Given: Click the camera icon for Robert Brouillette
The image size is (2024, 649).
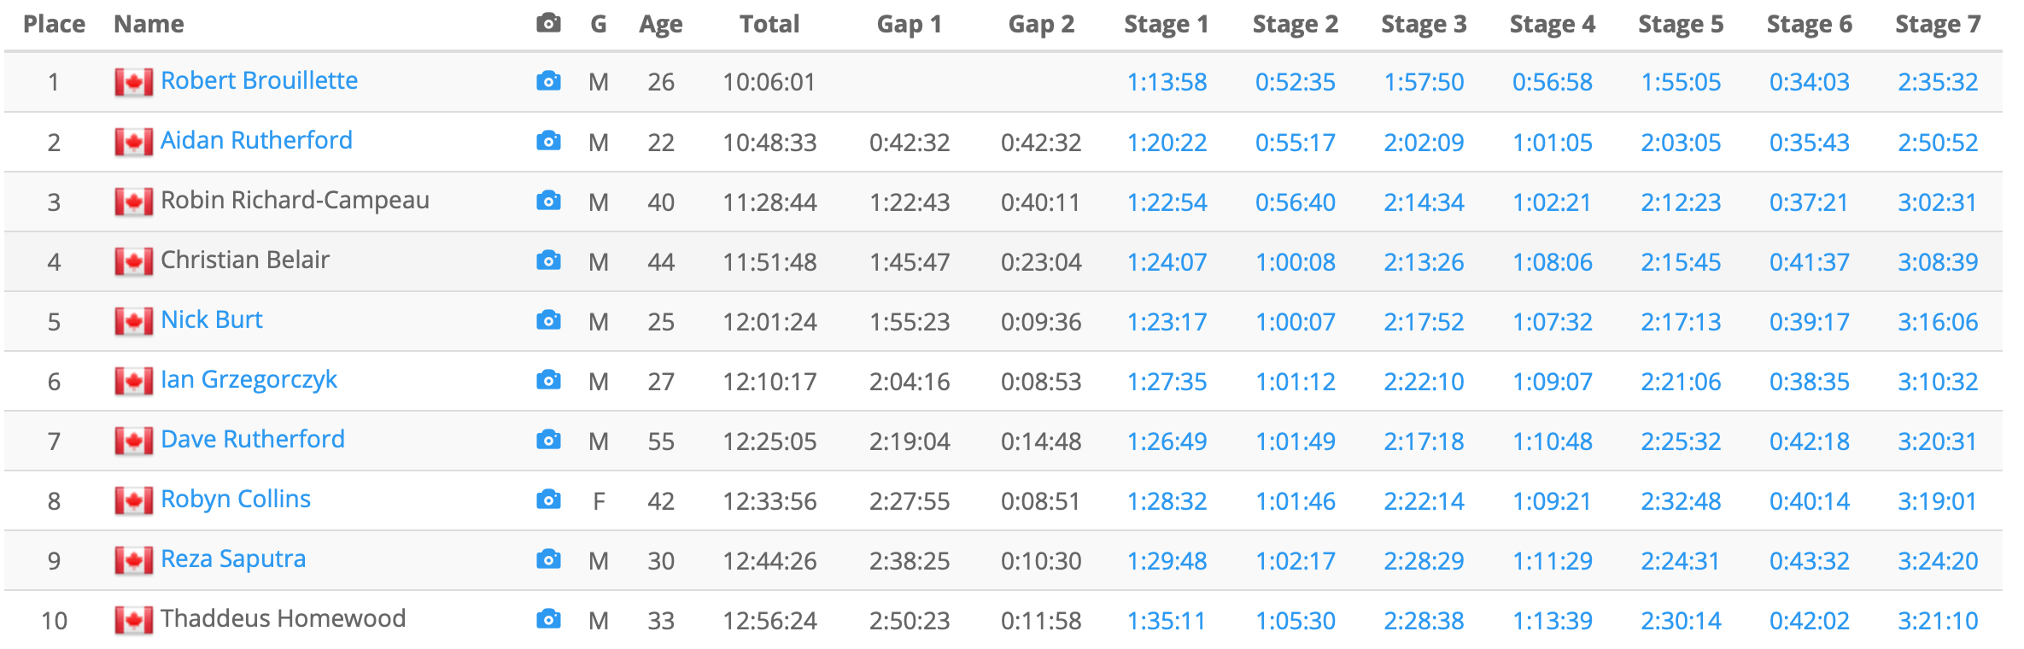Looking at the screenshot, I should point(548,81).
